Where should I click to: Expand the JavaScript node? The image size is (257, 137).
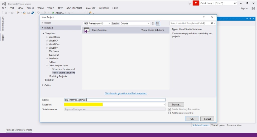coord(47,59)
